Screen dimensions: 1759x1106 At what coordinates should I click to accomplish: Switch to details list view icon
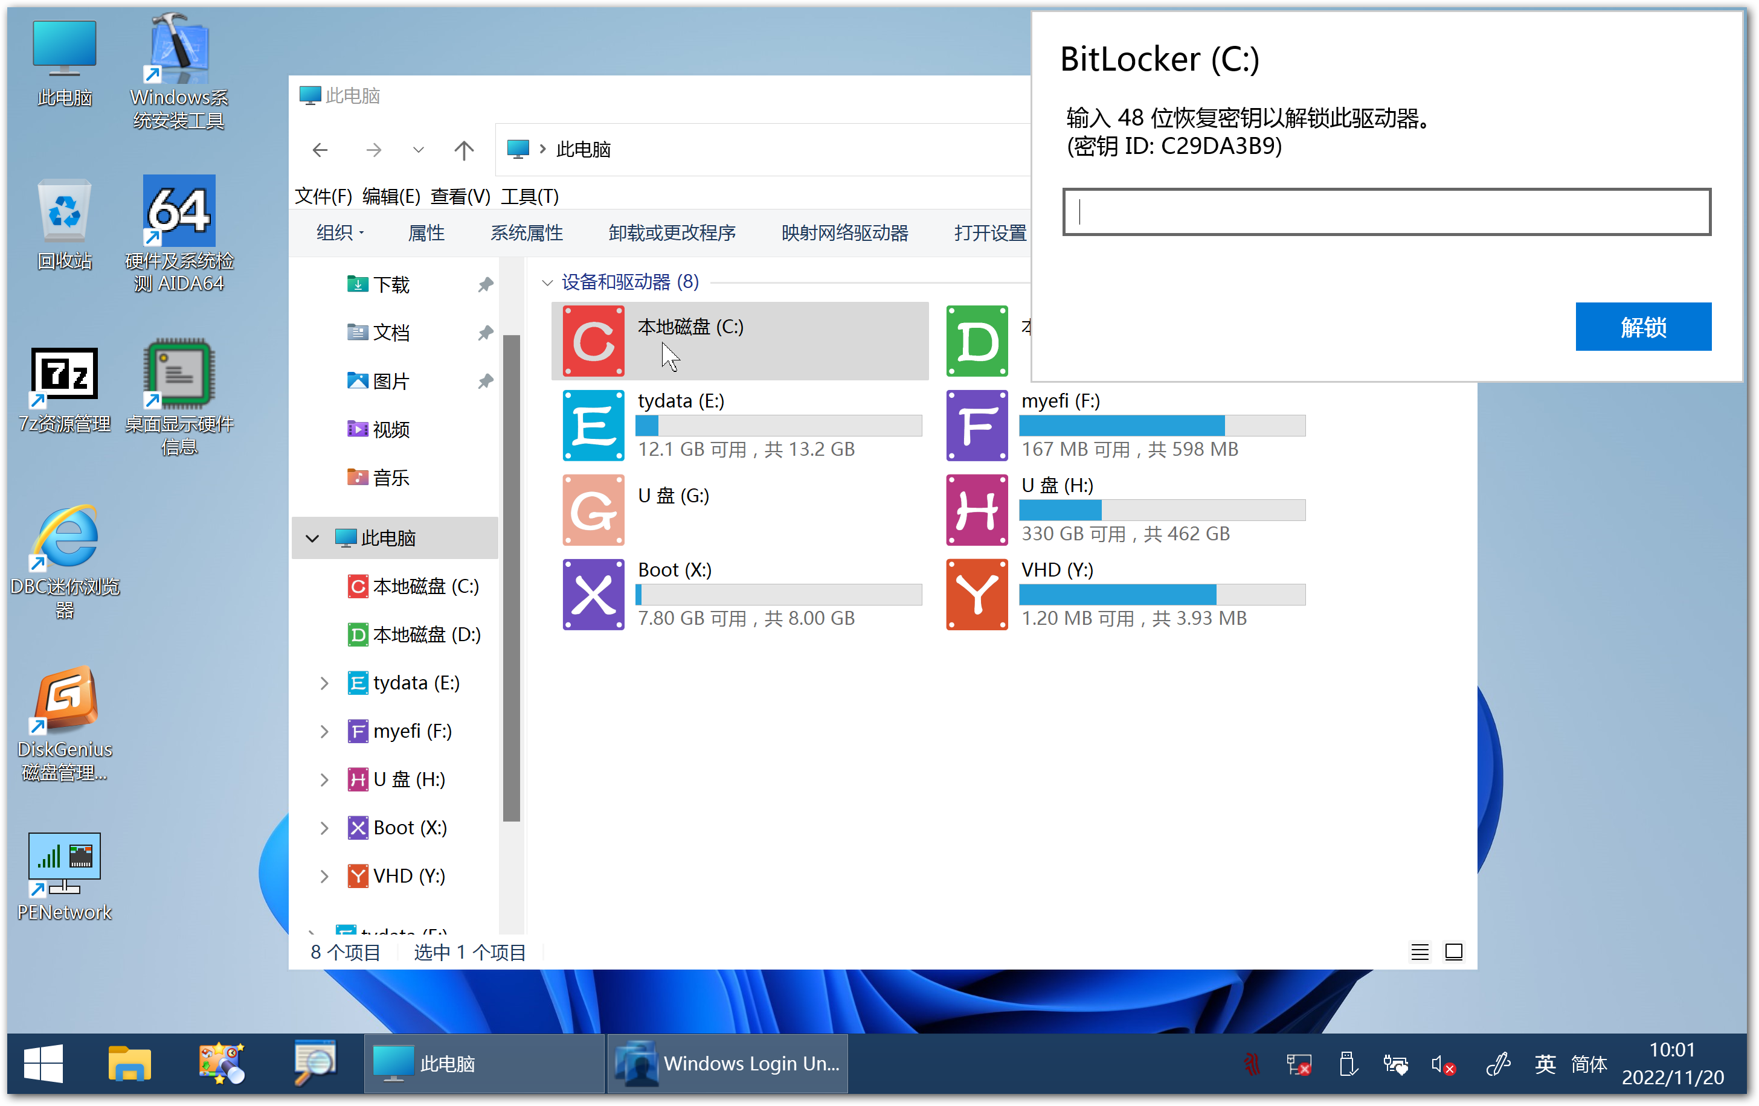coord(1420,952)
